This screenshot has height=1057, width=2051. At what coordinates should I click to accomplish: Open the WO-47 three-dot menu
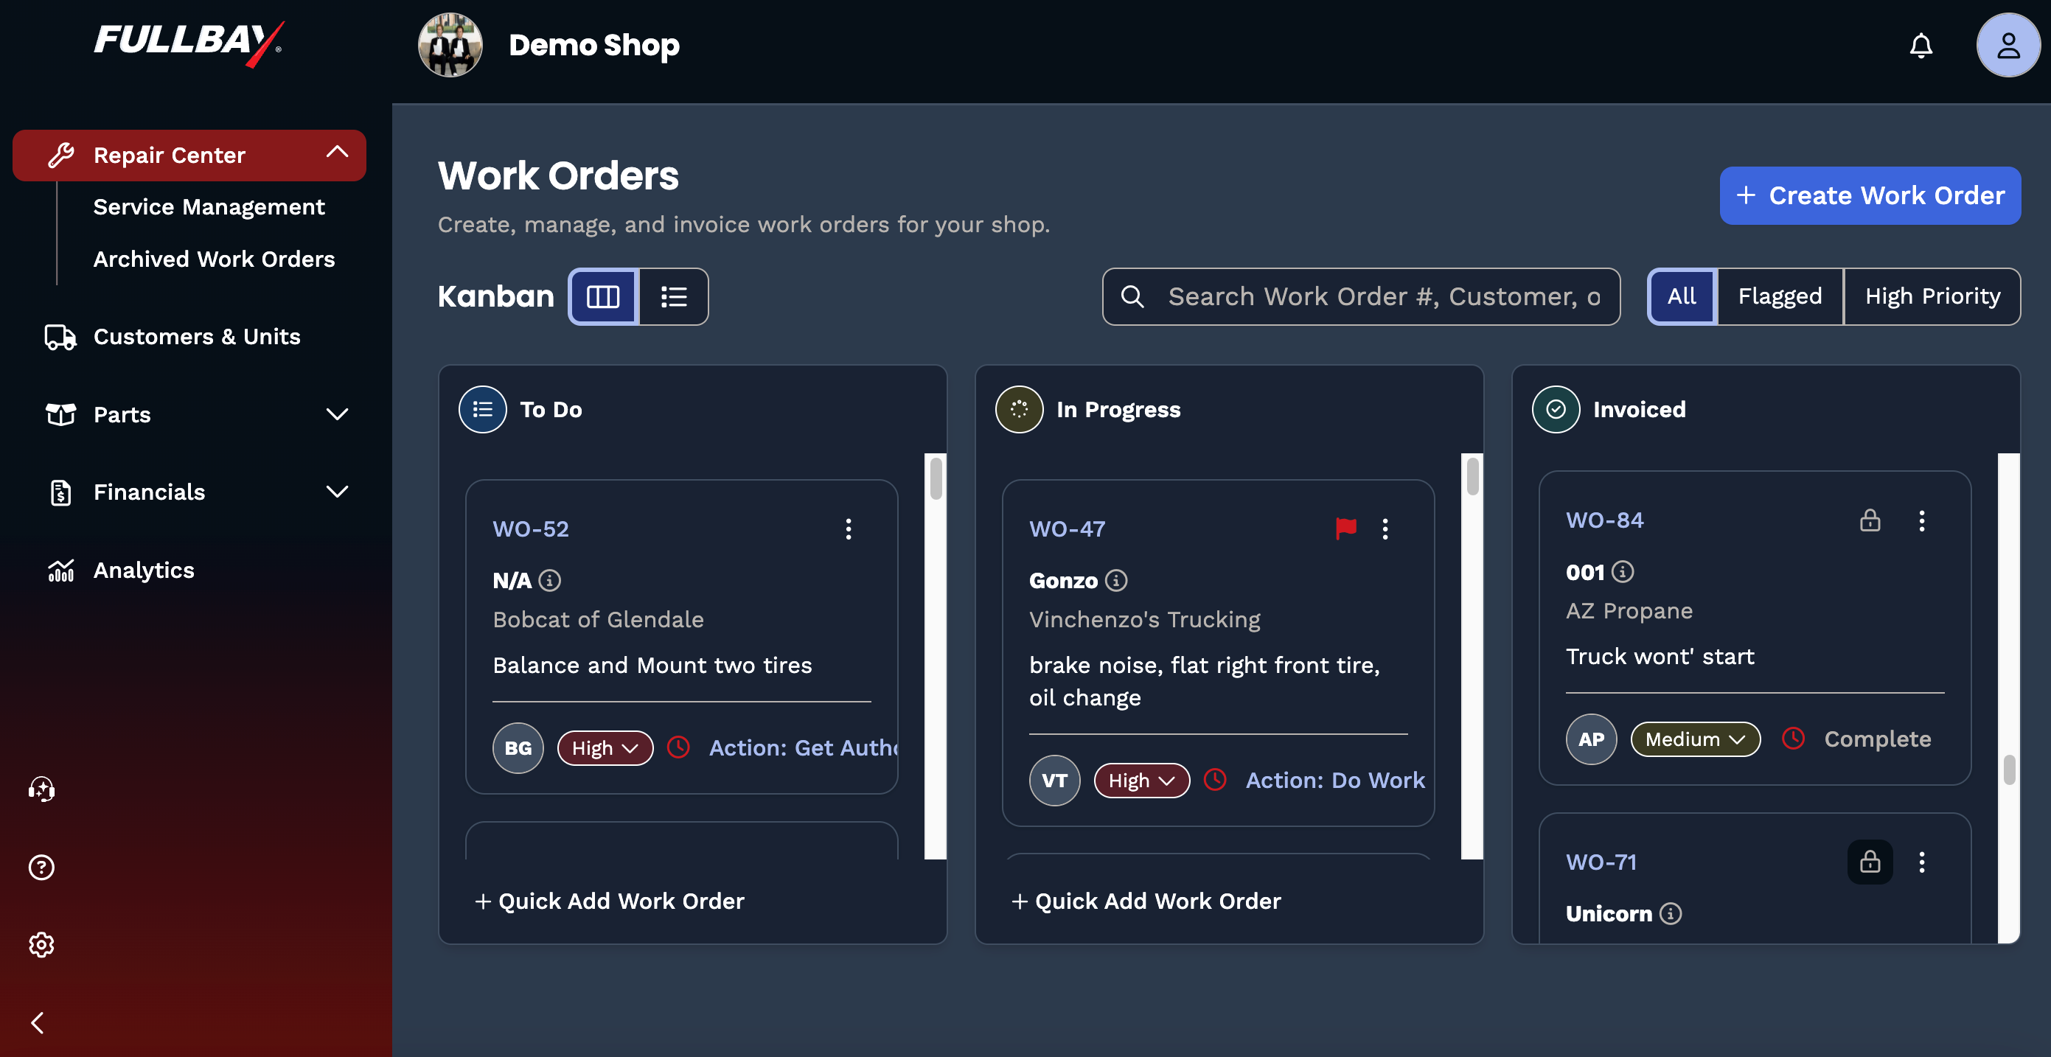[x=1385, y=529]
